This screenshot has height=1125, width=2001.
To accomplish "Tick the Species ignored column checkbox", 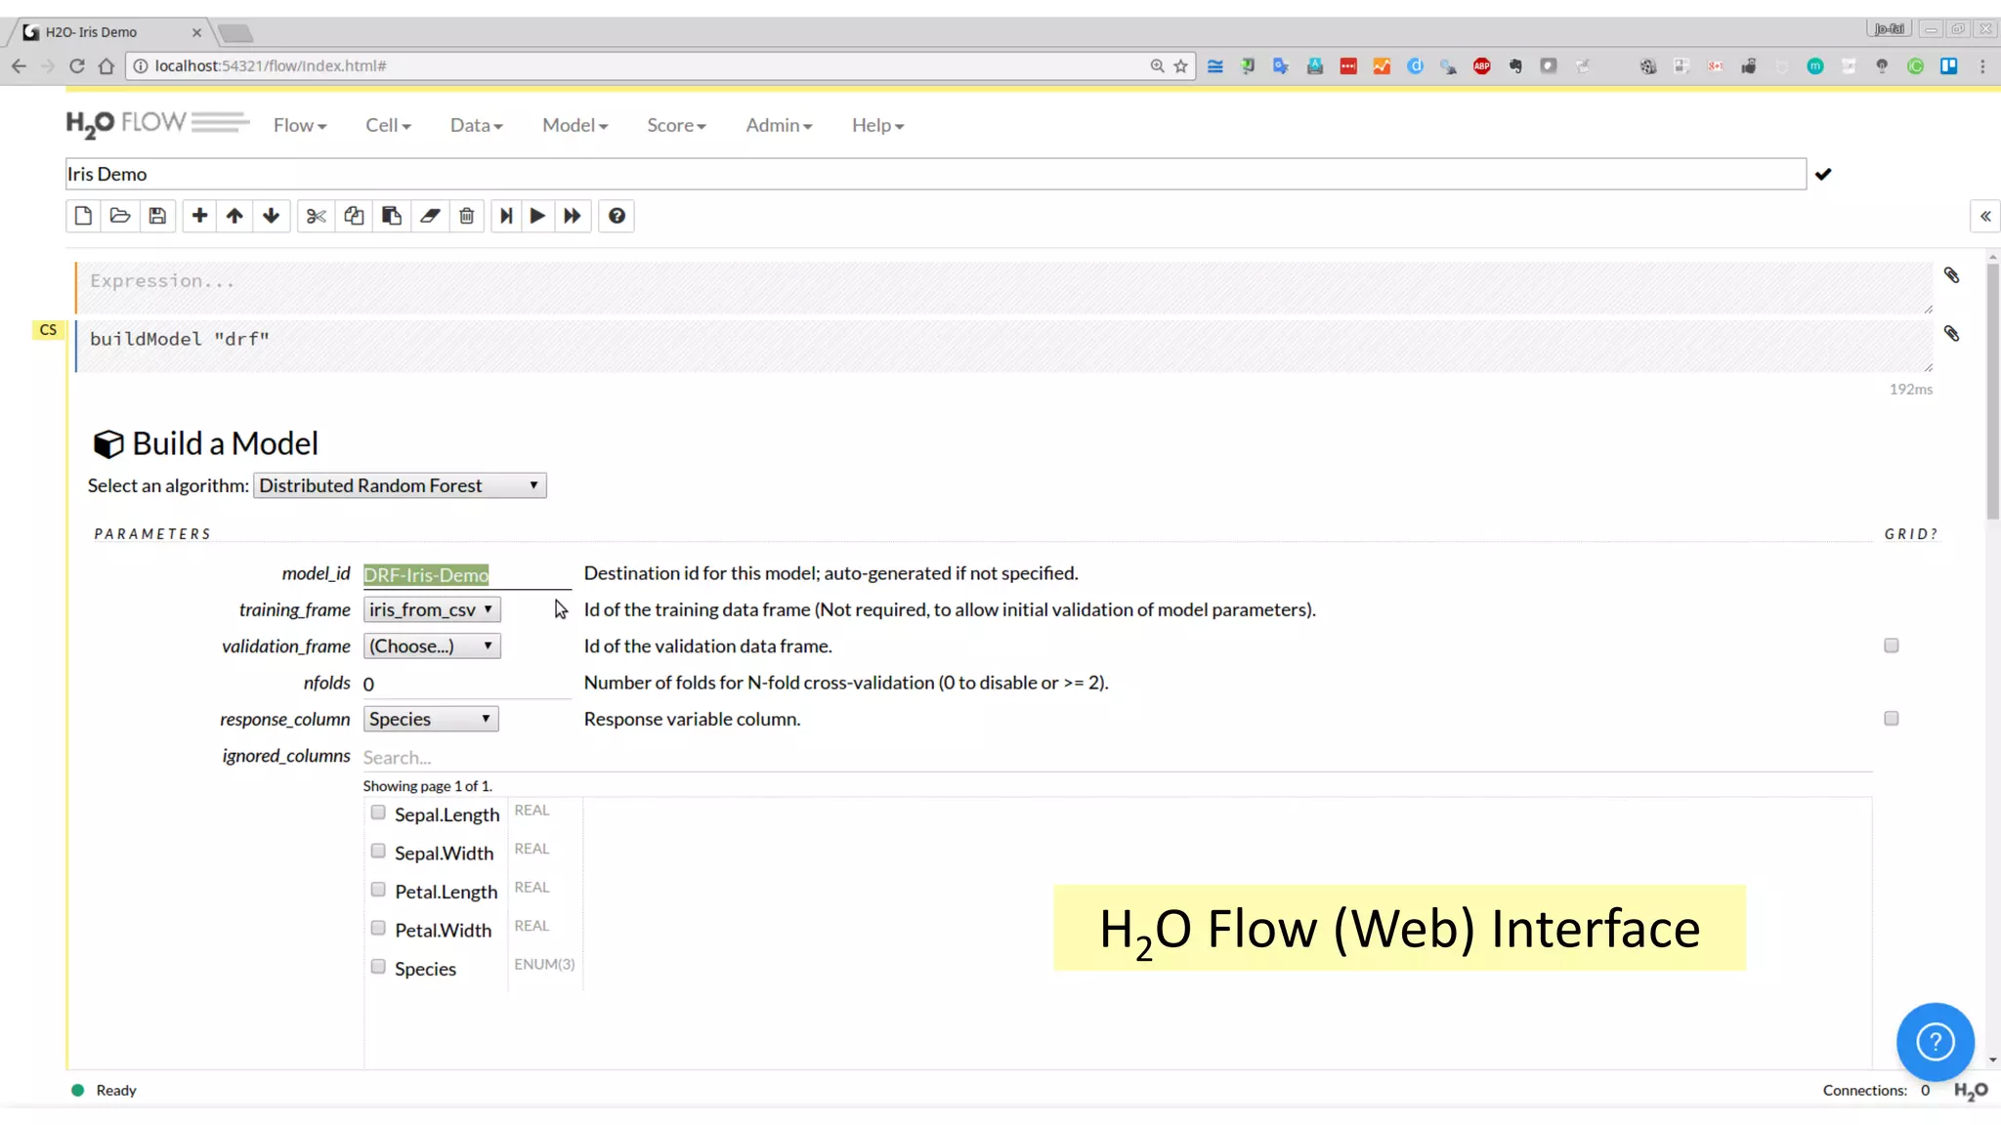I will (378, 967).
